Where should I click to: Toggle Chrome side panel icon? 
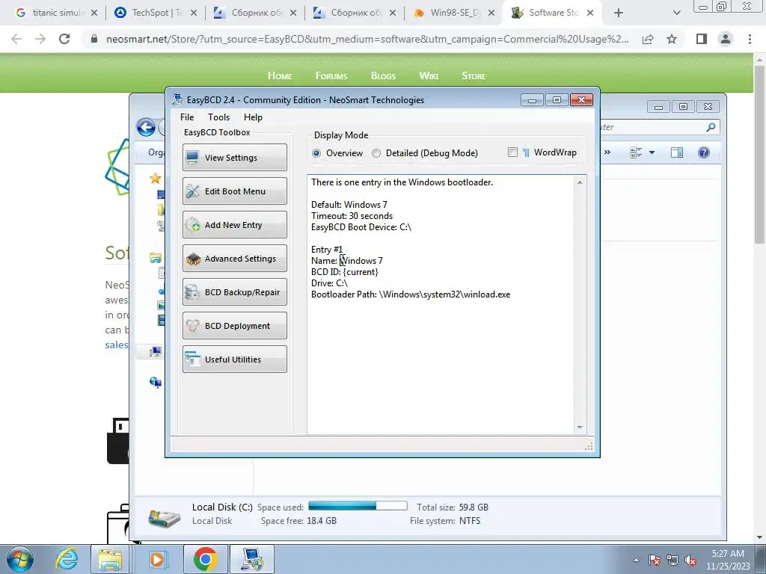coord(702,39)
